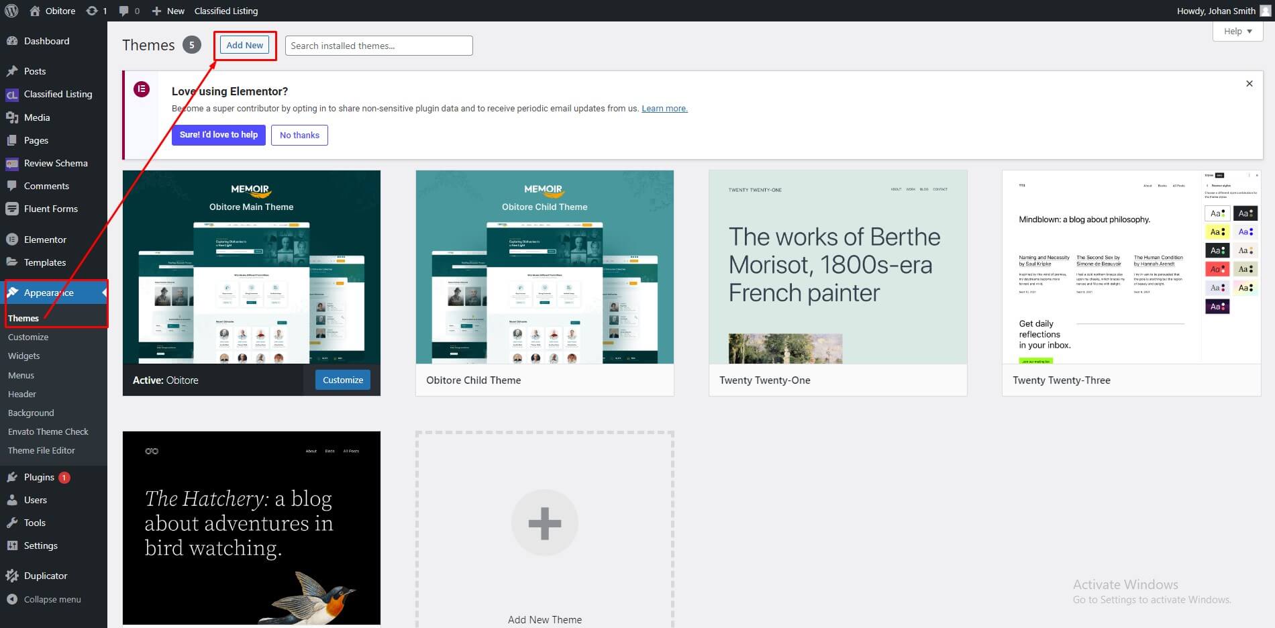Screen dimensions: 1275x628
Task: Click the Settings sidebar icon
Action: pos(12,545)
